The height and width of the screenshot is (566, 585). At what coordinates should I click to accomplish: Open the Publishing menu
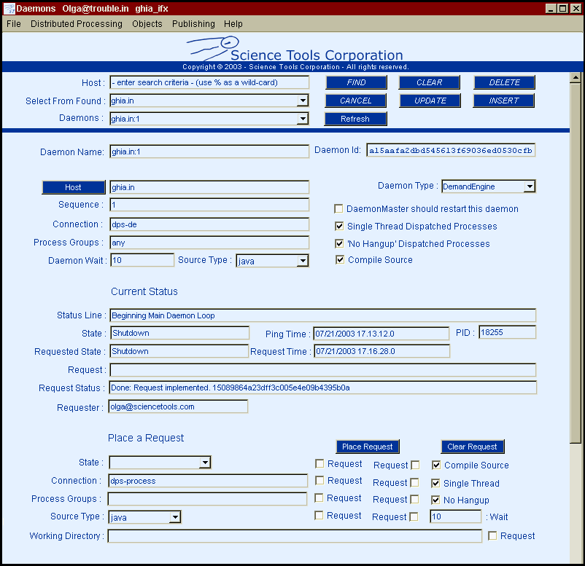193,24
